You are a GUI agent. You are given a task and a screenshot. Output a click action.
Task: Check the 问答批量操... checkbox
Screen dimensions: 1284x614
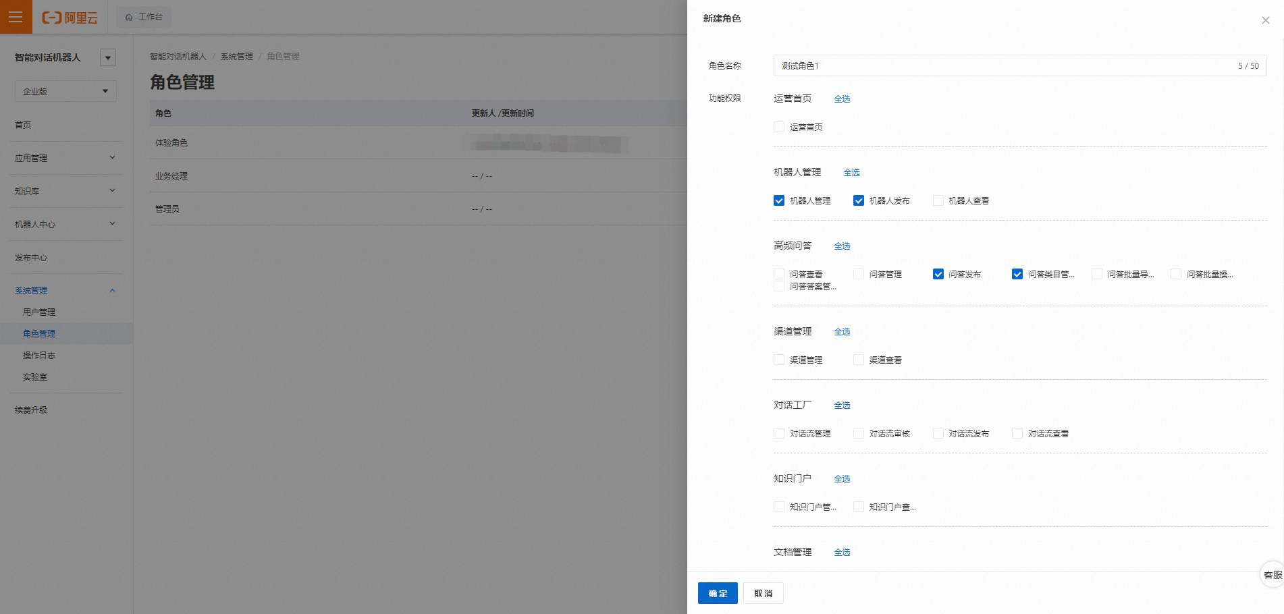click(x=1176, y=274)
